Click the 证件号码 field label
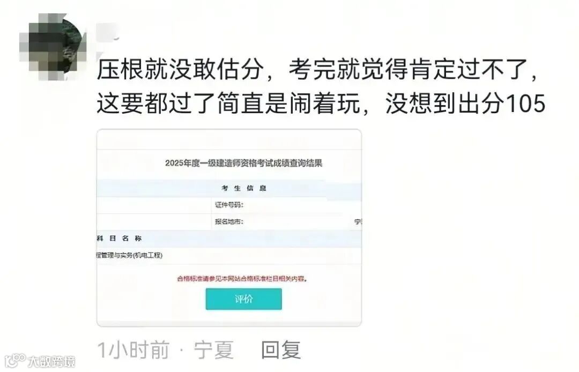579x372 pixels. (229, 205)
